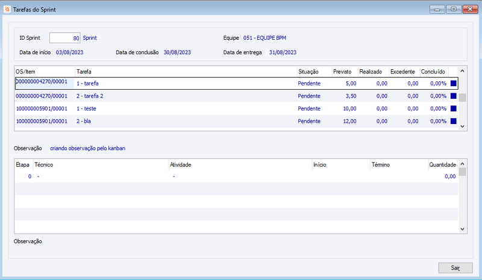Click blue color square in '1 - teste' row

point(454,108)
